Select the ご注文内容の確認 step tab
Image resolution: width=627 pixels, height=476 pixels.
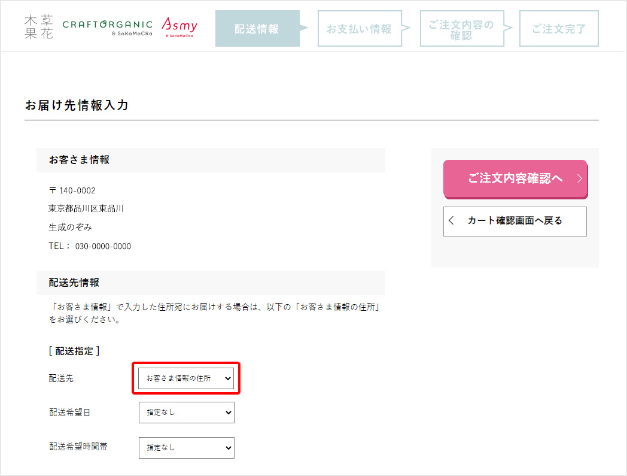pos(461,28)
